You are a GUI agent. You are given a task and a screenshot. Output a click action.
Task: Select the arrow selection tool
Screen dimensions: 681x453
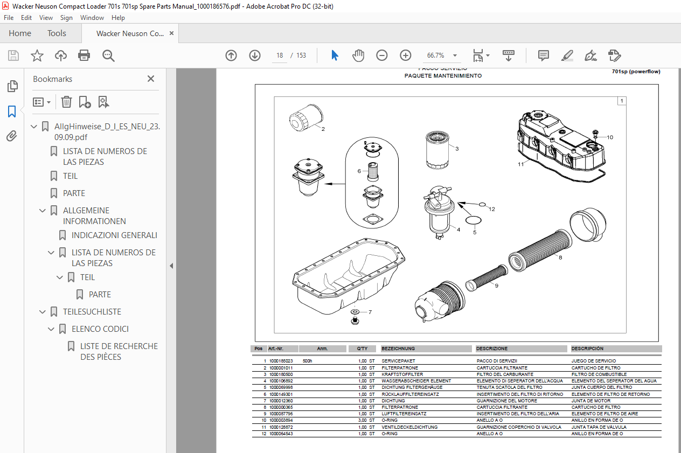coord(335,55)
